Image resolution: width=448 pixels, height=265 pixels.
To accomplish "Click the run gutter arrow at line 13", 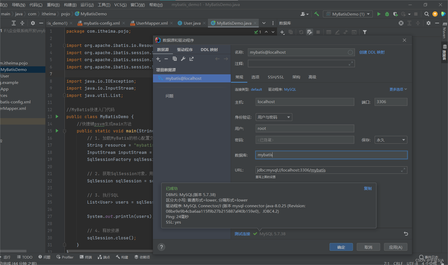I will pyautogui.click(x=57, y=117).
